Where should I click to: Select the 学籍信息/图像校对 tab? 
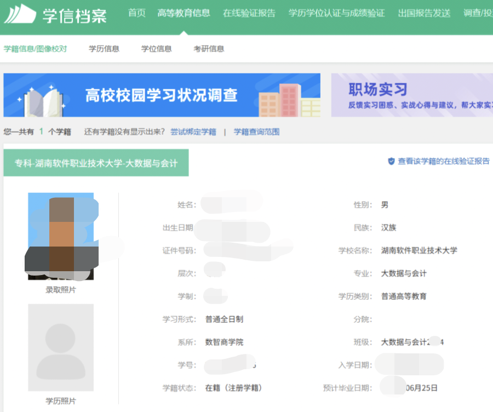(36, 49)
